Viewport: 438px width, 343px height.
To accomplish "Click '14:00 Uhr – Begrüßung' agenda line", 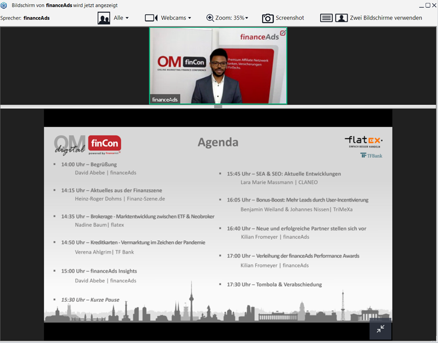I will point(89,164).
